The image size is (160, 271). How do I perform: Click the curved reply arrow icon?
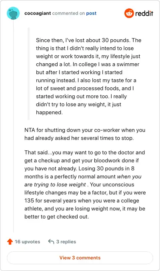51,241
